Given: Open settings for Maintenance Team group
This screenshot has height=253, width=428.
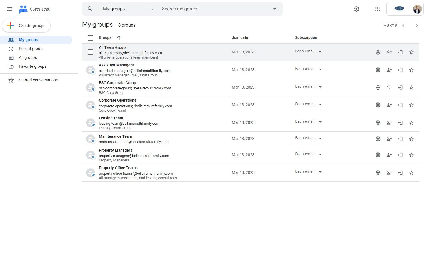Looking at the screenshot, I should pos(378,139).
